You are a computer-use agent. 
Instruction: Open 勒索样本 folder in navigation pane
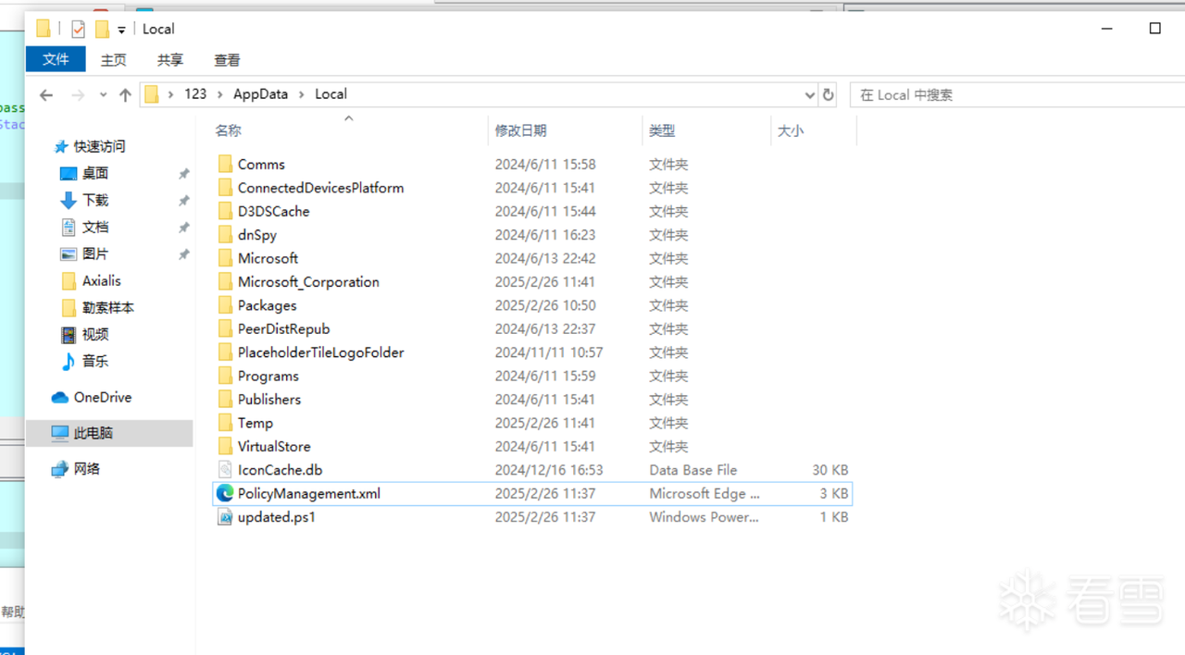click(107, 307)
